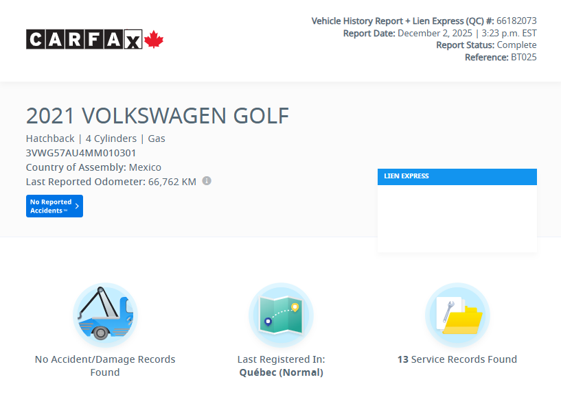Click the red maple leaf beside CARFAX
Screen dimensions: 561x395
(x=152, y=39)
